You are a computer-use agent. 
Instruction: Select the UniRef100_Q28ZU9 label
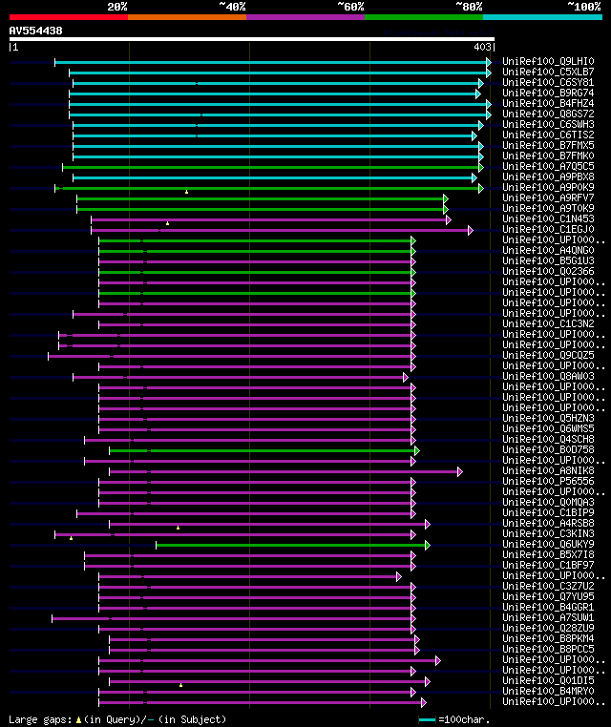point(548,628)
